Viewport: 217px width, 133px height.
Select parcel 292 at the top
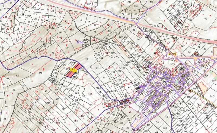(x=88, y=5)
